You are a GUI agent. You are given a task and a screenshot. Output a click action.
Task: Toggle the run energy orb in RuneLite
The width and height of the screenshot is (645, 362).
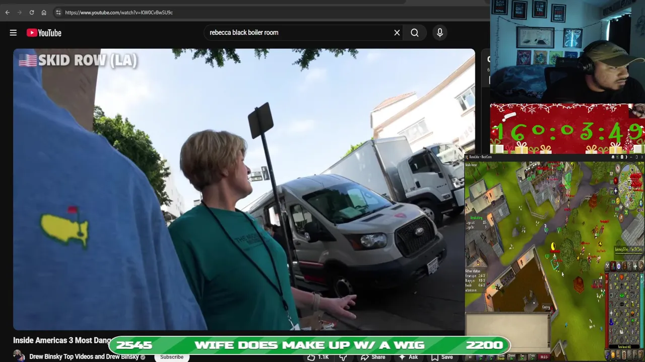[x=618, y=201]
